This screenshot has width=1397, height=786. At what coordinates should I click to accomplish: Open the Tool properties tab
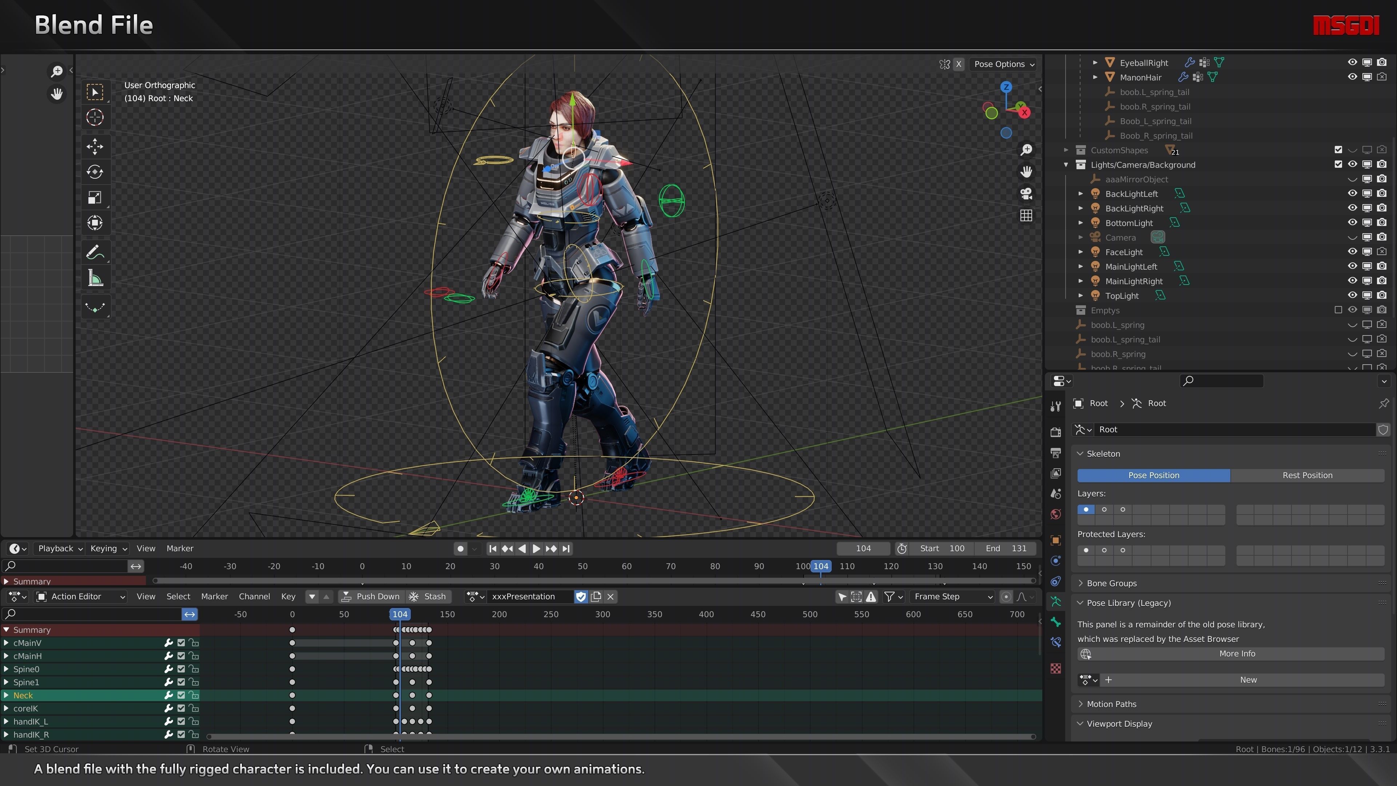[1055, 406]
